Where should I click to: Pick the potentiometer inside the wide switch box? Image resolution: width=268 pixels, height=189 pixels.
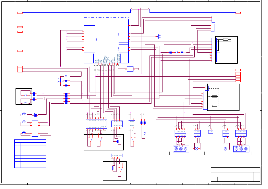118,141
